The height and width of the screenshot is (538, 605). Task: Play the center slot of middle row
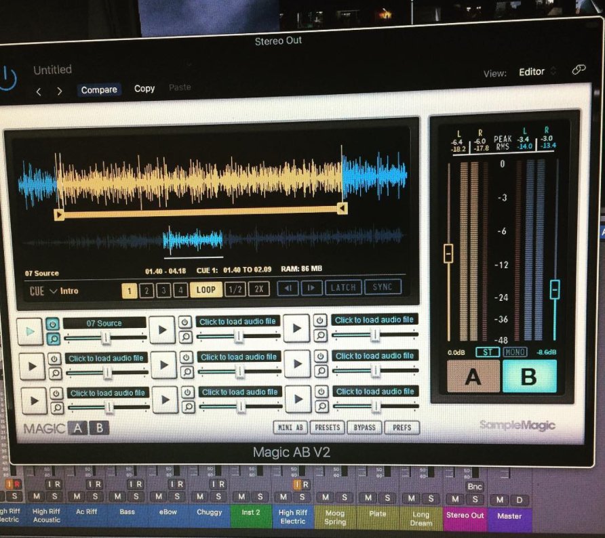(163, 365)
